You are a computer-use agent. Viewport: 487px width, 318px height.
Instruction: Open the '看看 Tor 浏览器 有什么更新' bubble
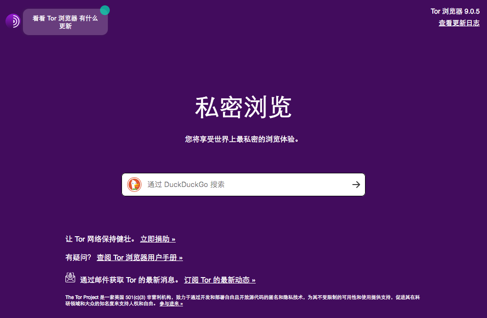coord(65,22)
